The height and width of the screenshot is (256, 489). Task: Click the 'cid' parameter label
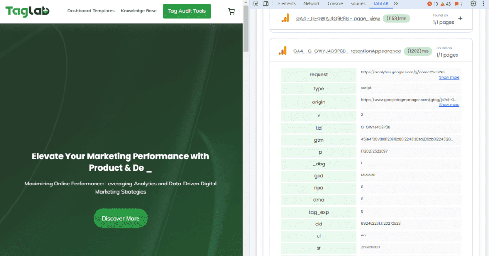coord(319,224)
